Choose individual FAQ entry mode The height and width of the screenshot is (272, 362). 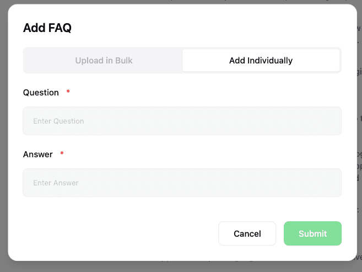coord(261,61)
